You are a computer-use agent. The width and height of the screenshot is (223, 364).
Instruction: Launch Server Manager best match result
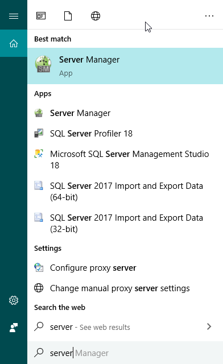(125, 66)
